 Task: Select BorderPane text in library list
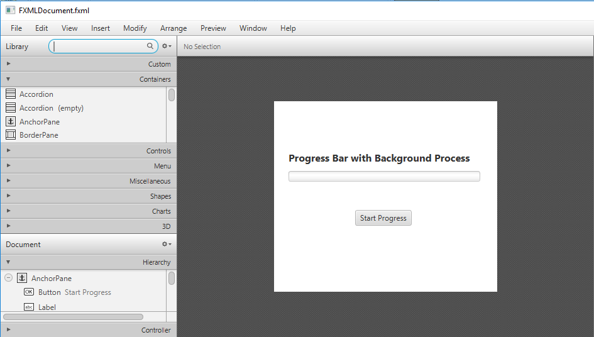click(39, 135)
